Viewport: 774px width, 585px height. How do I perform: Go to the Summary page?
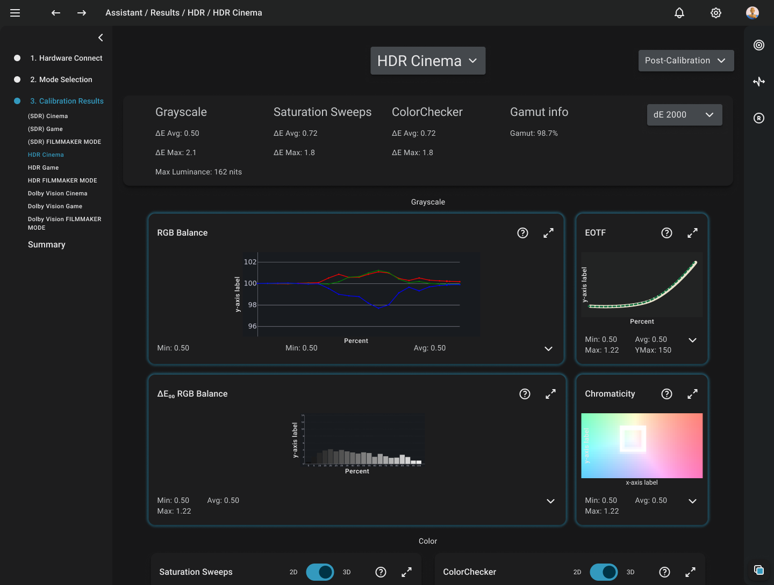point(47,245)
